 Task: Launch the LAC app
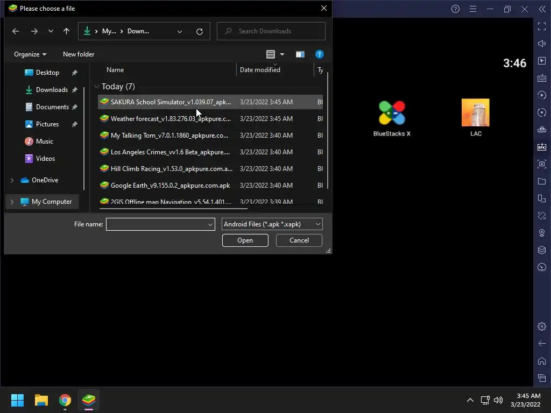(x=476, y=118)
